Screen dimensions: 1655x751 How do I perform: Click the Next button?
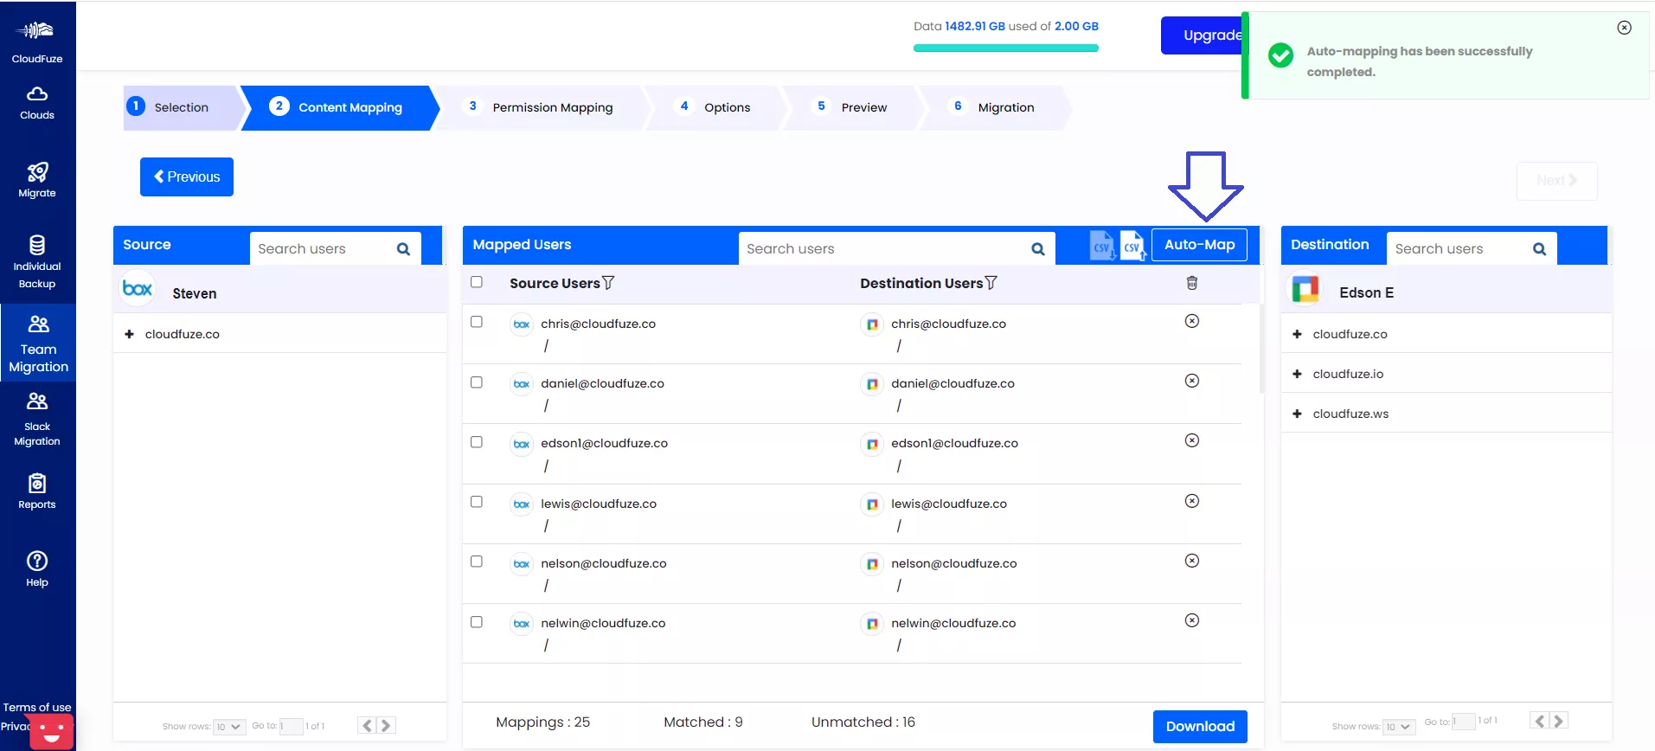pos(1557,180)
